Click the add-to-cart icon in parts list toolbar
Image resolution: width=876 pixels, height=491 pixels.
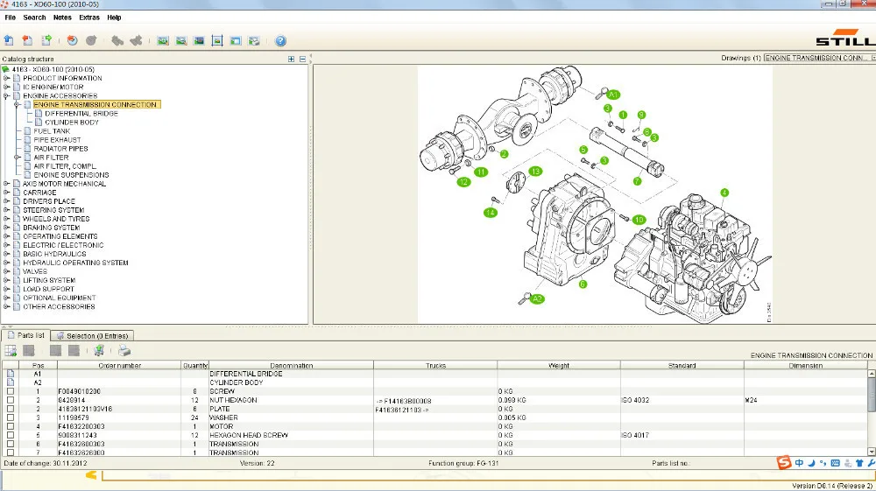click(x=99, y=350)
